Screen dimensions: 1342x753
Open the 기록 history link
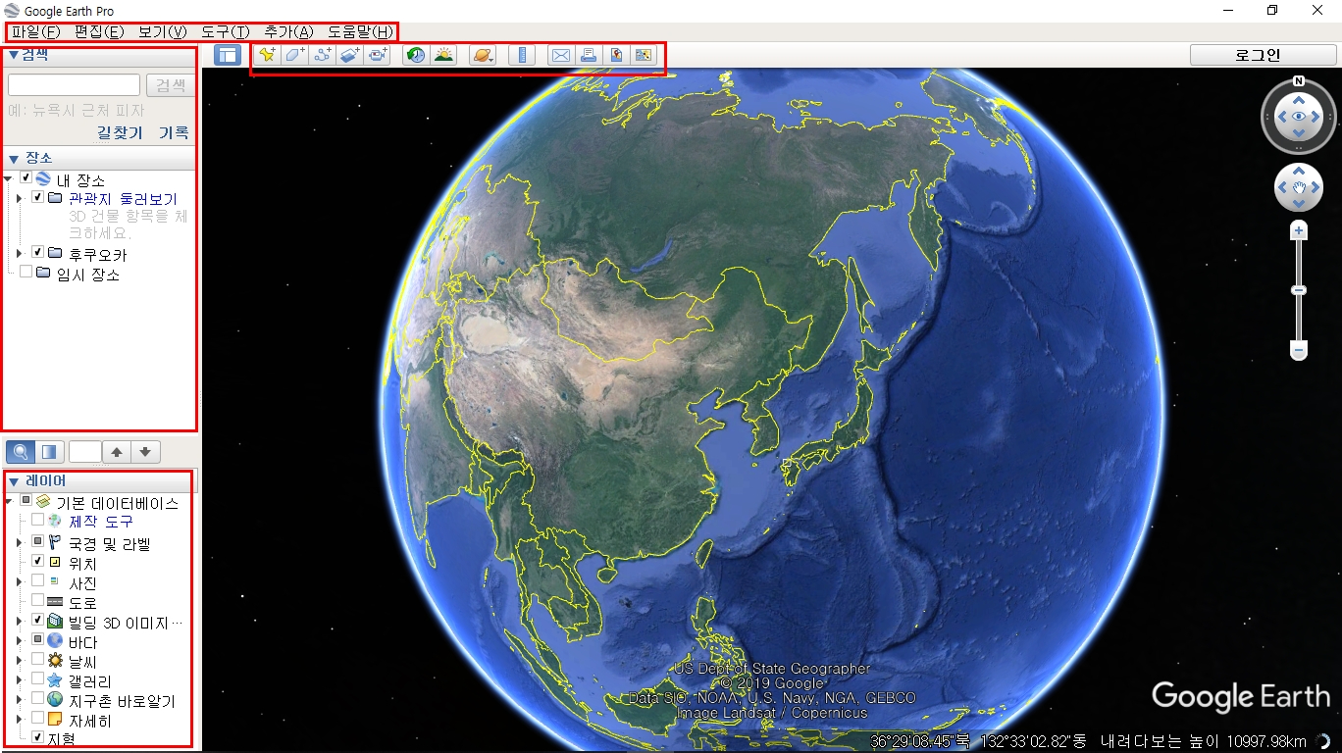[174, 132]
